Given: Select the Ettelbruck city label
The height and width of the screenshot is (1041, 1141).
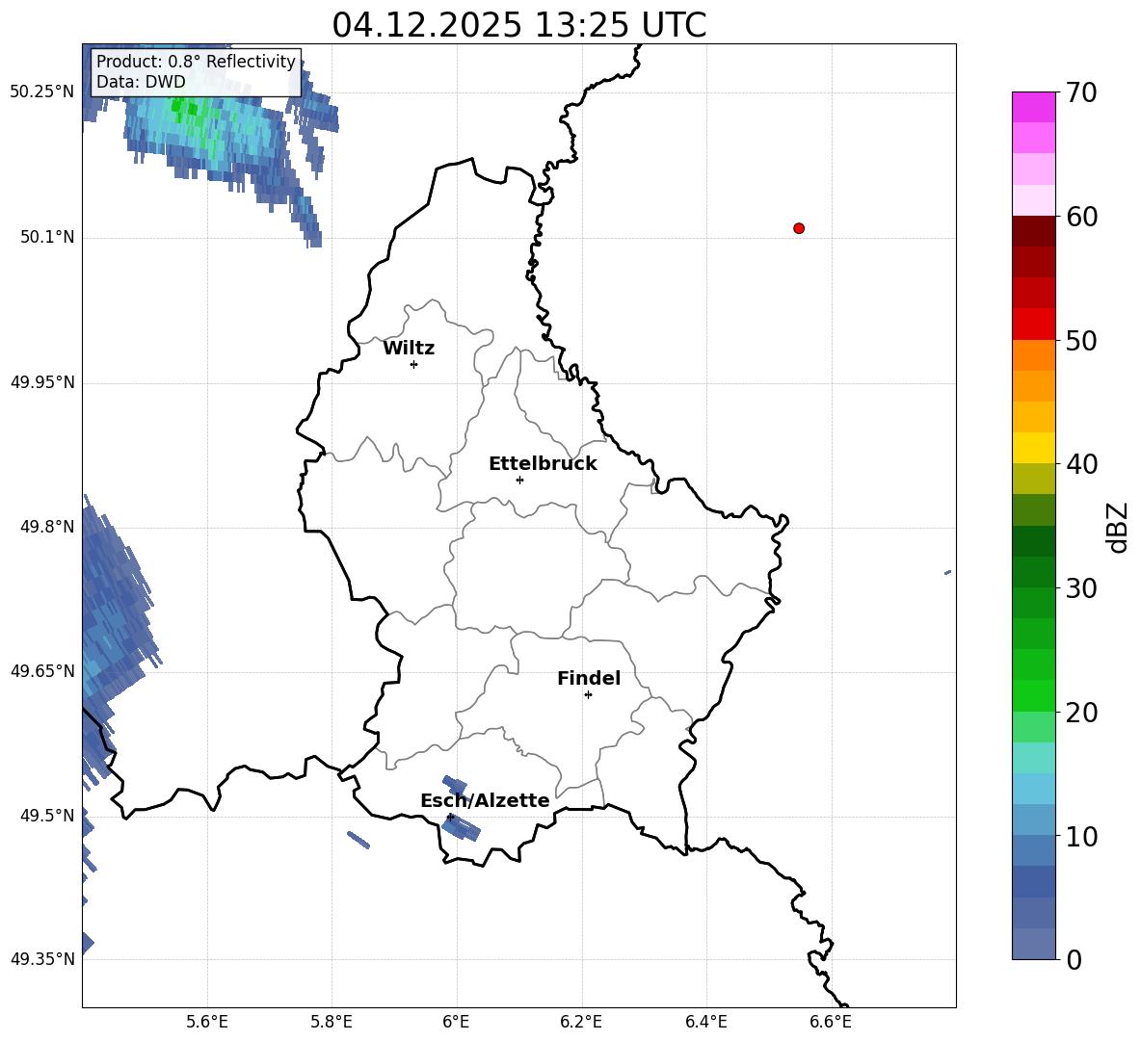Looking at the screenshot, I should [543, 464].
